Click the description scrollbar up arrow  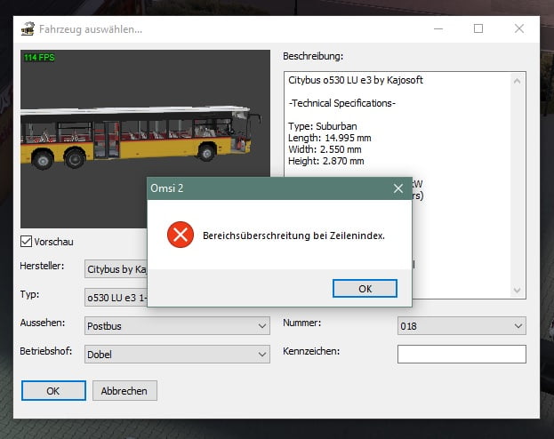(518, 80)
